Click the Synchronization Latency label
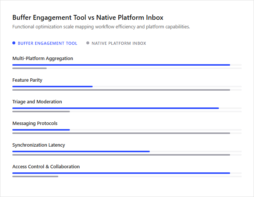The image size is (254, 197). click(38, 145)
